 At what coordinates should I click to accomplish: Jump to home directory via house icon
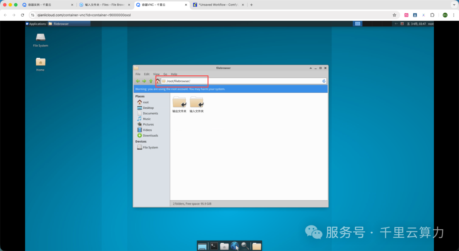coord(158,81)
